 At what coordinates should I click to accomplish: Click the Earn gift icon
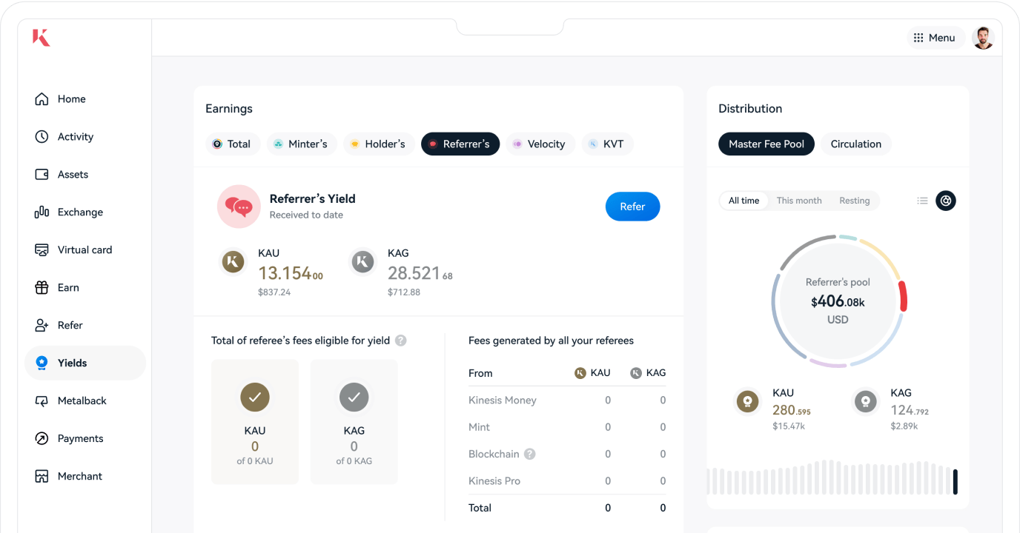(x=42, y=288)
